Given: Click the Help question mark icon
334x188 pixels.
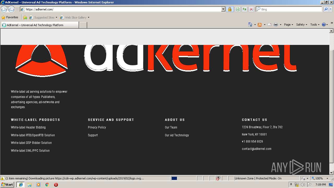Looking at the screenshot, I should point(324,25).
